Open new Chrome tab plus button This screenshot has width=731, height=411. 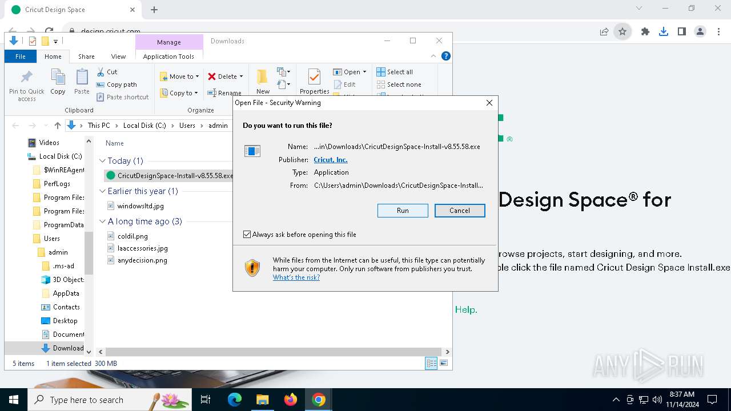point(154,10)
